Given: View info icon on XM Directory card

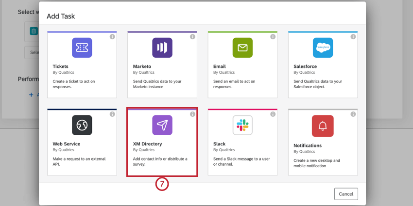Looking at the screenshot, I should [x=192, y=114].
